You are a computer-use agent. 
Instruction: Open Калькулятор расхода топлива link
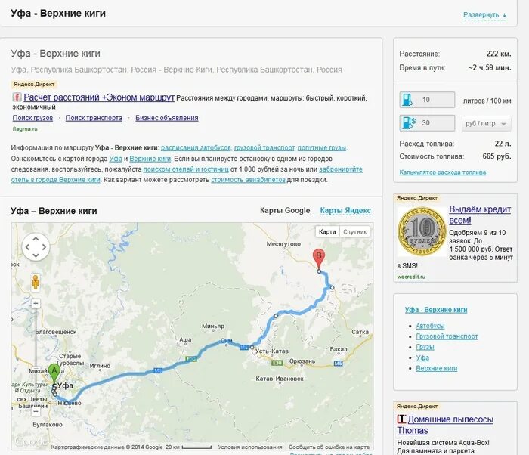[x=442, y=172]
